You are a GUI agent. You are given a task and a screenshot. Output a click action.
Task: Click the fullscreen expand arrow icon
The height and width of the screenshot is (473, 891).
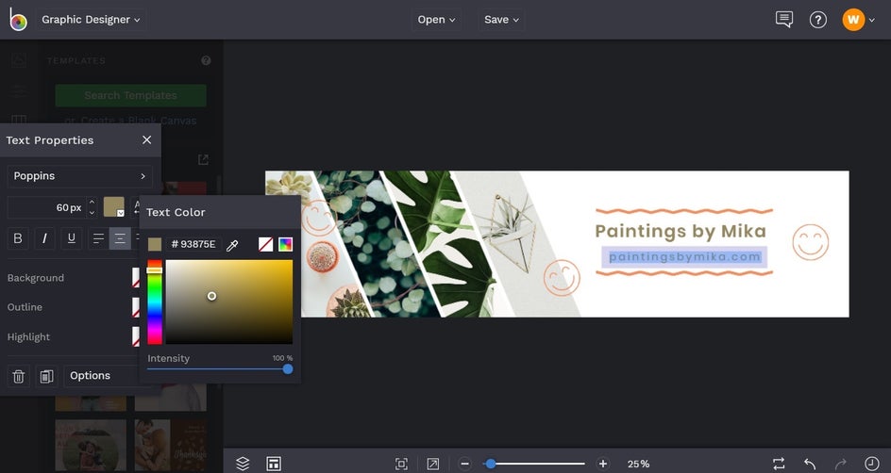pos(433,464)
